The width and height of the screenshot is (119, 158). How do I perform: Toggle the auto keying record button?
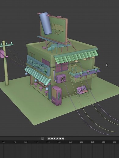pos(42,139)
